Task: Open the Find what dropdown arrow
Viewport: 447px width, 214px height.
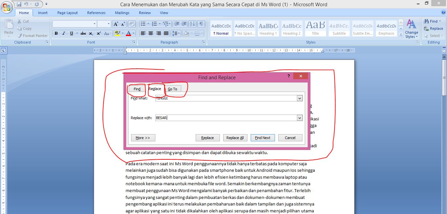Action: (x=299, y=98)
